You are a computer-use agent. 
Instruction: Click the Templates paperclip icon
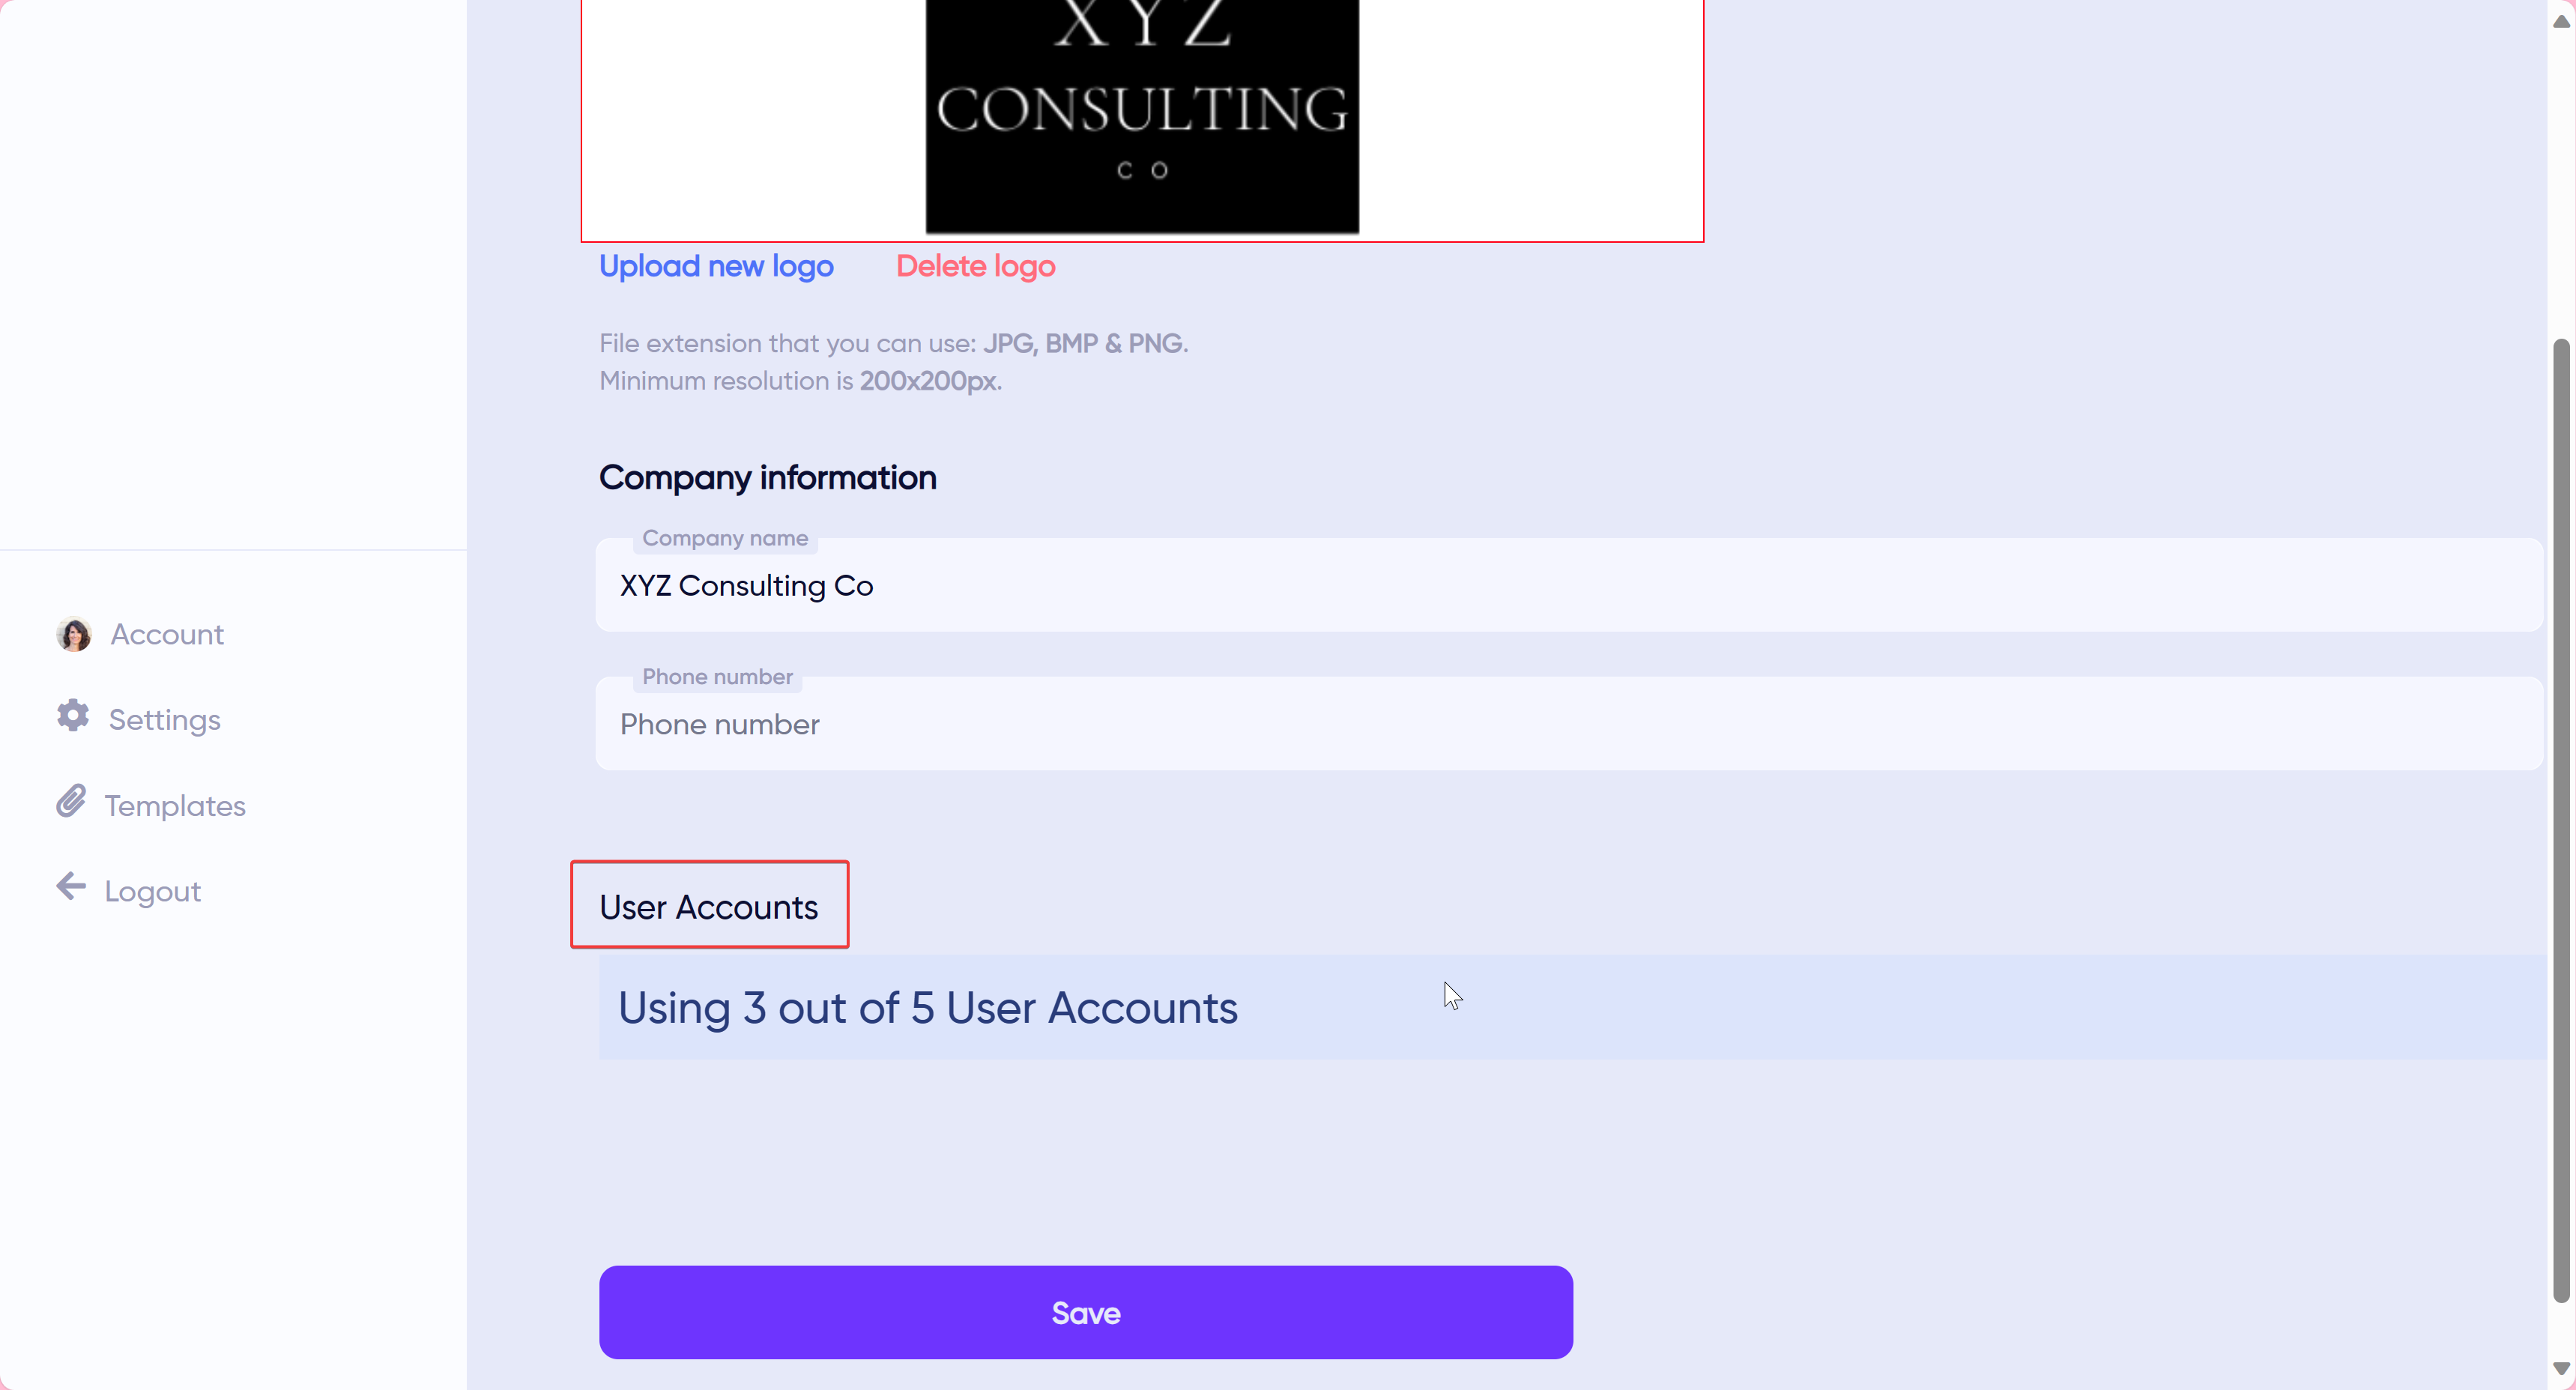(x=73, y=803)
